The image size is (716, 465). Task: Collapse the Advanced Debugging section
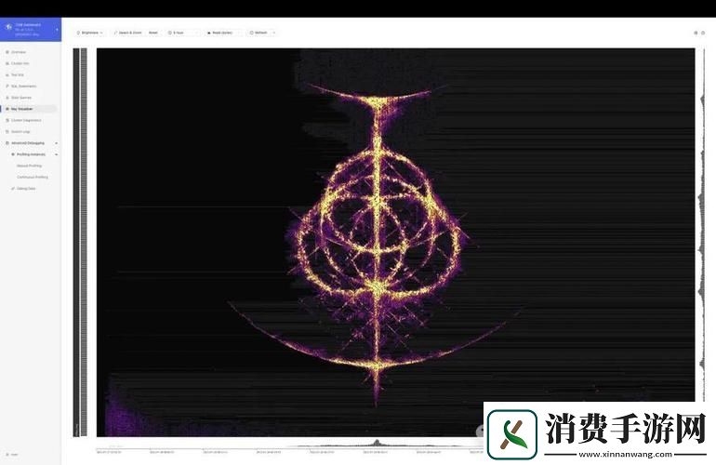pos(56,143)
